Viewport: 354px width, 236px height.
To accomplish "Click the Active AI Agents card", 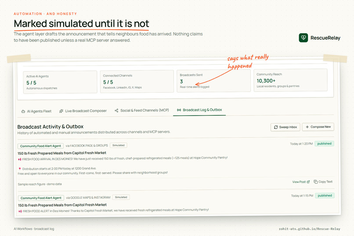I will (60, 82).
